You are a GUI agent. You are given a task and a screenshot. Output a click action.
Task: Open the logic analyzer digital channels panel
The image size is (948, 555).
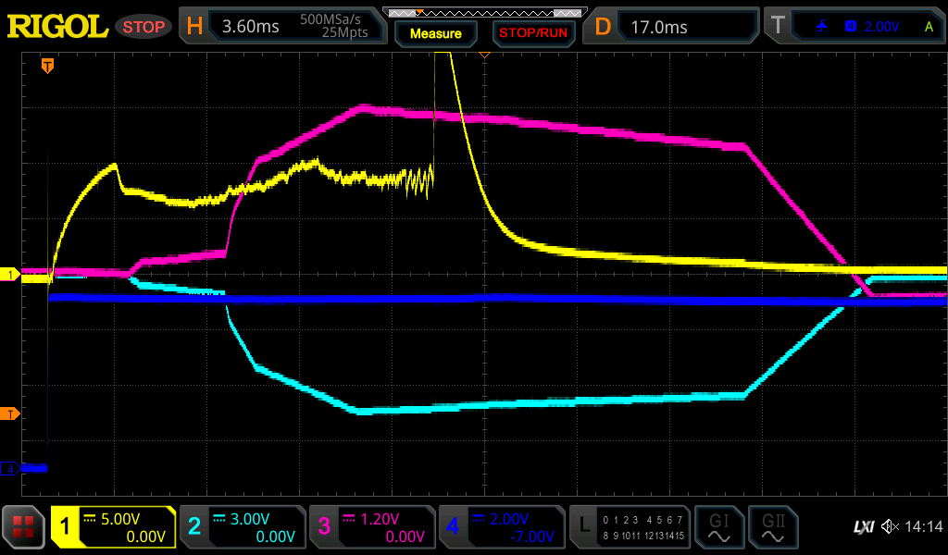630,527
